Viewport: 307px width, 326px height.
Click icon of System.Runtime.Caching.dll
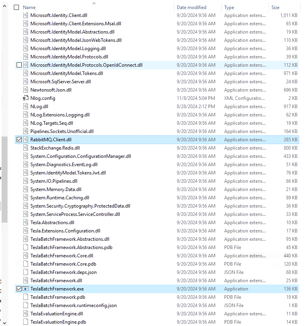tap(26, 198)
